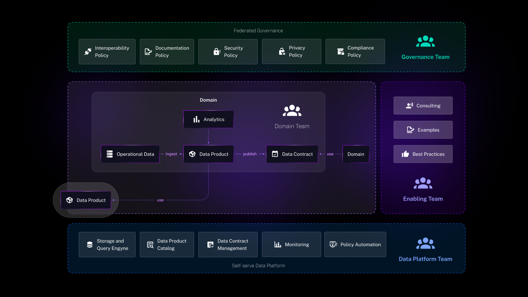This screenshot has height=297, width=528.
Task: Click the Data Contract calendar-check icon
Action: [x=275, y=154]
